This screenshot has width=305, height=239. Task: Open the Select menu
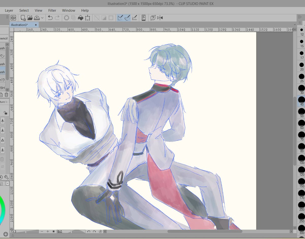24,10
